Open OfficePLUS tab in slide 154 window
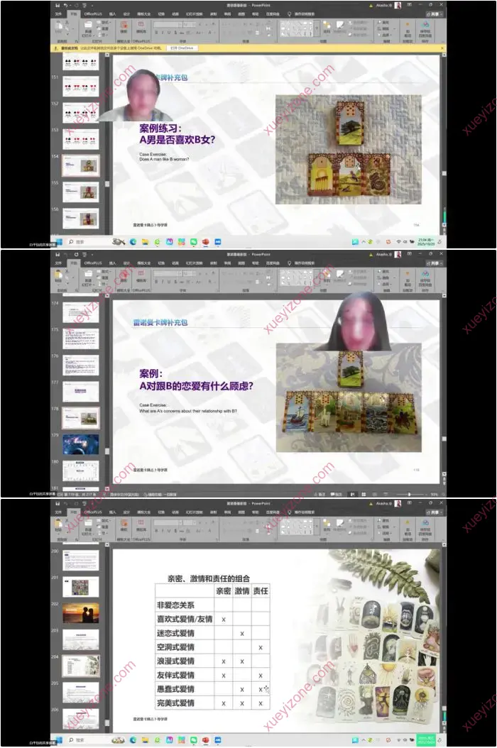497x748 pixels. coord(93,13)
